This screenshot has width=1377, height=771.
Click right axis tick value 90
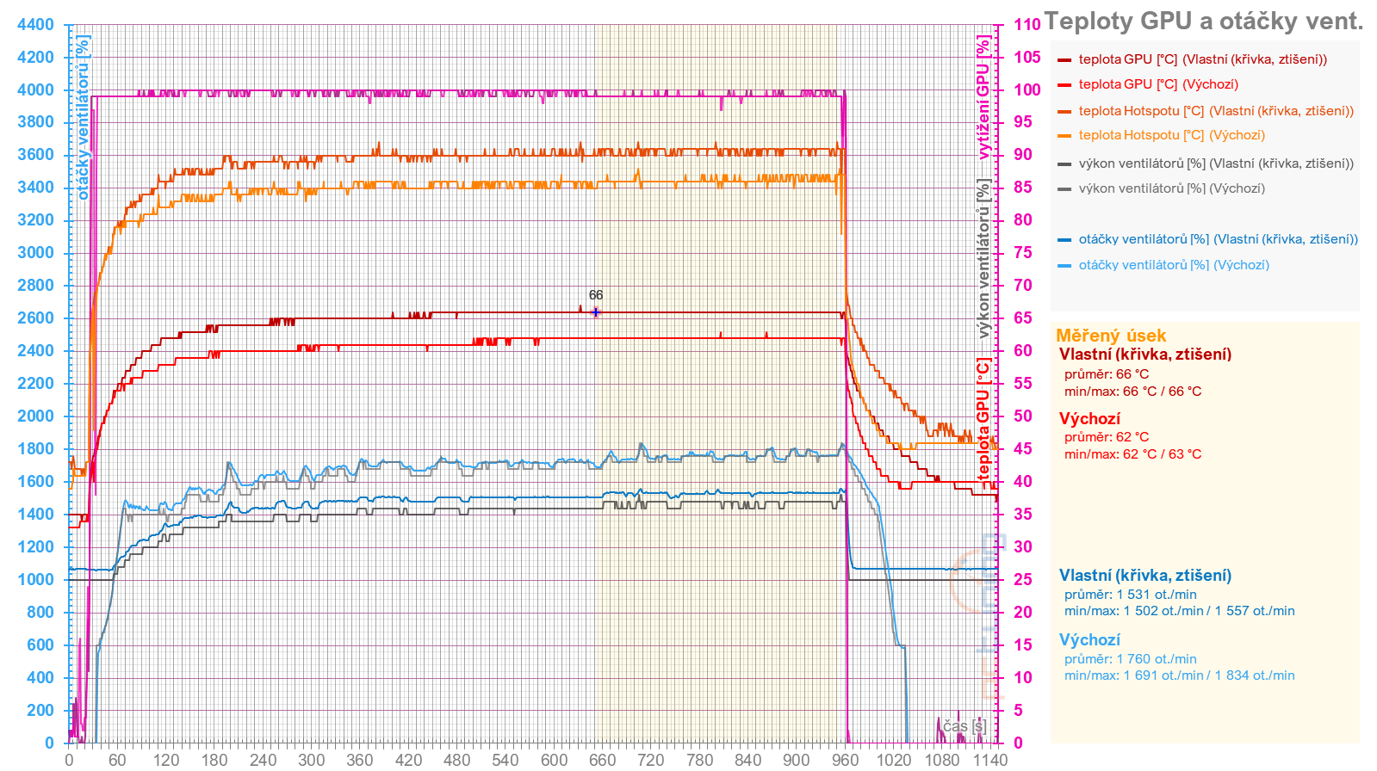pos(1022,155)
